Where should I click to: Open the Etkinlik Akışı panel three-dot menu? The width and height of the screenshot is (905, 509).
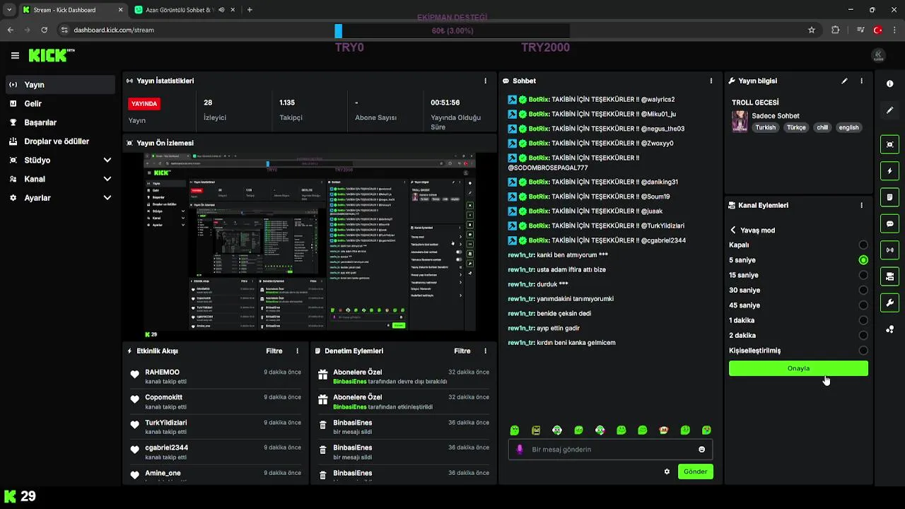coord(297,351)
